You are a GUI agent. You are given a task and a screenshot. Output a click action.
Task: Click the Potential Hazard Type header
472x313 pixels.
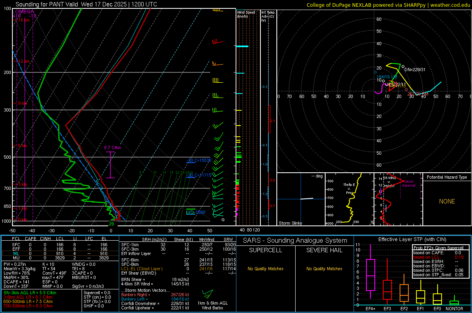coord(447,177)
